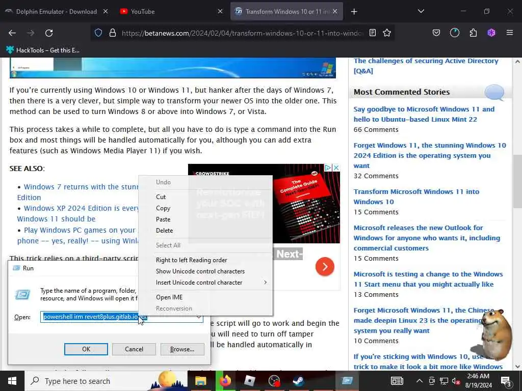Open 'Microsoft is testing a change' story

click(x=428, y=279)
